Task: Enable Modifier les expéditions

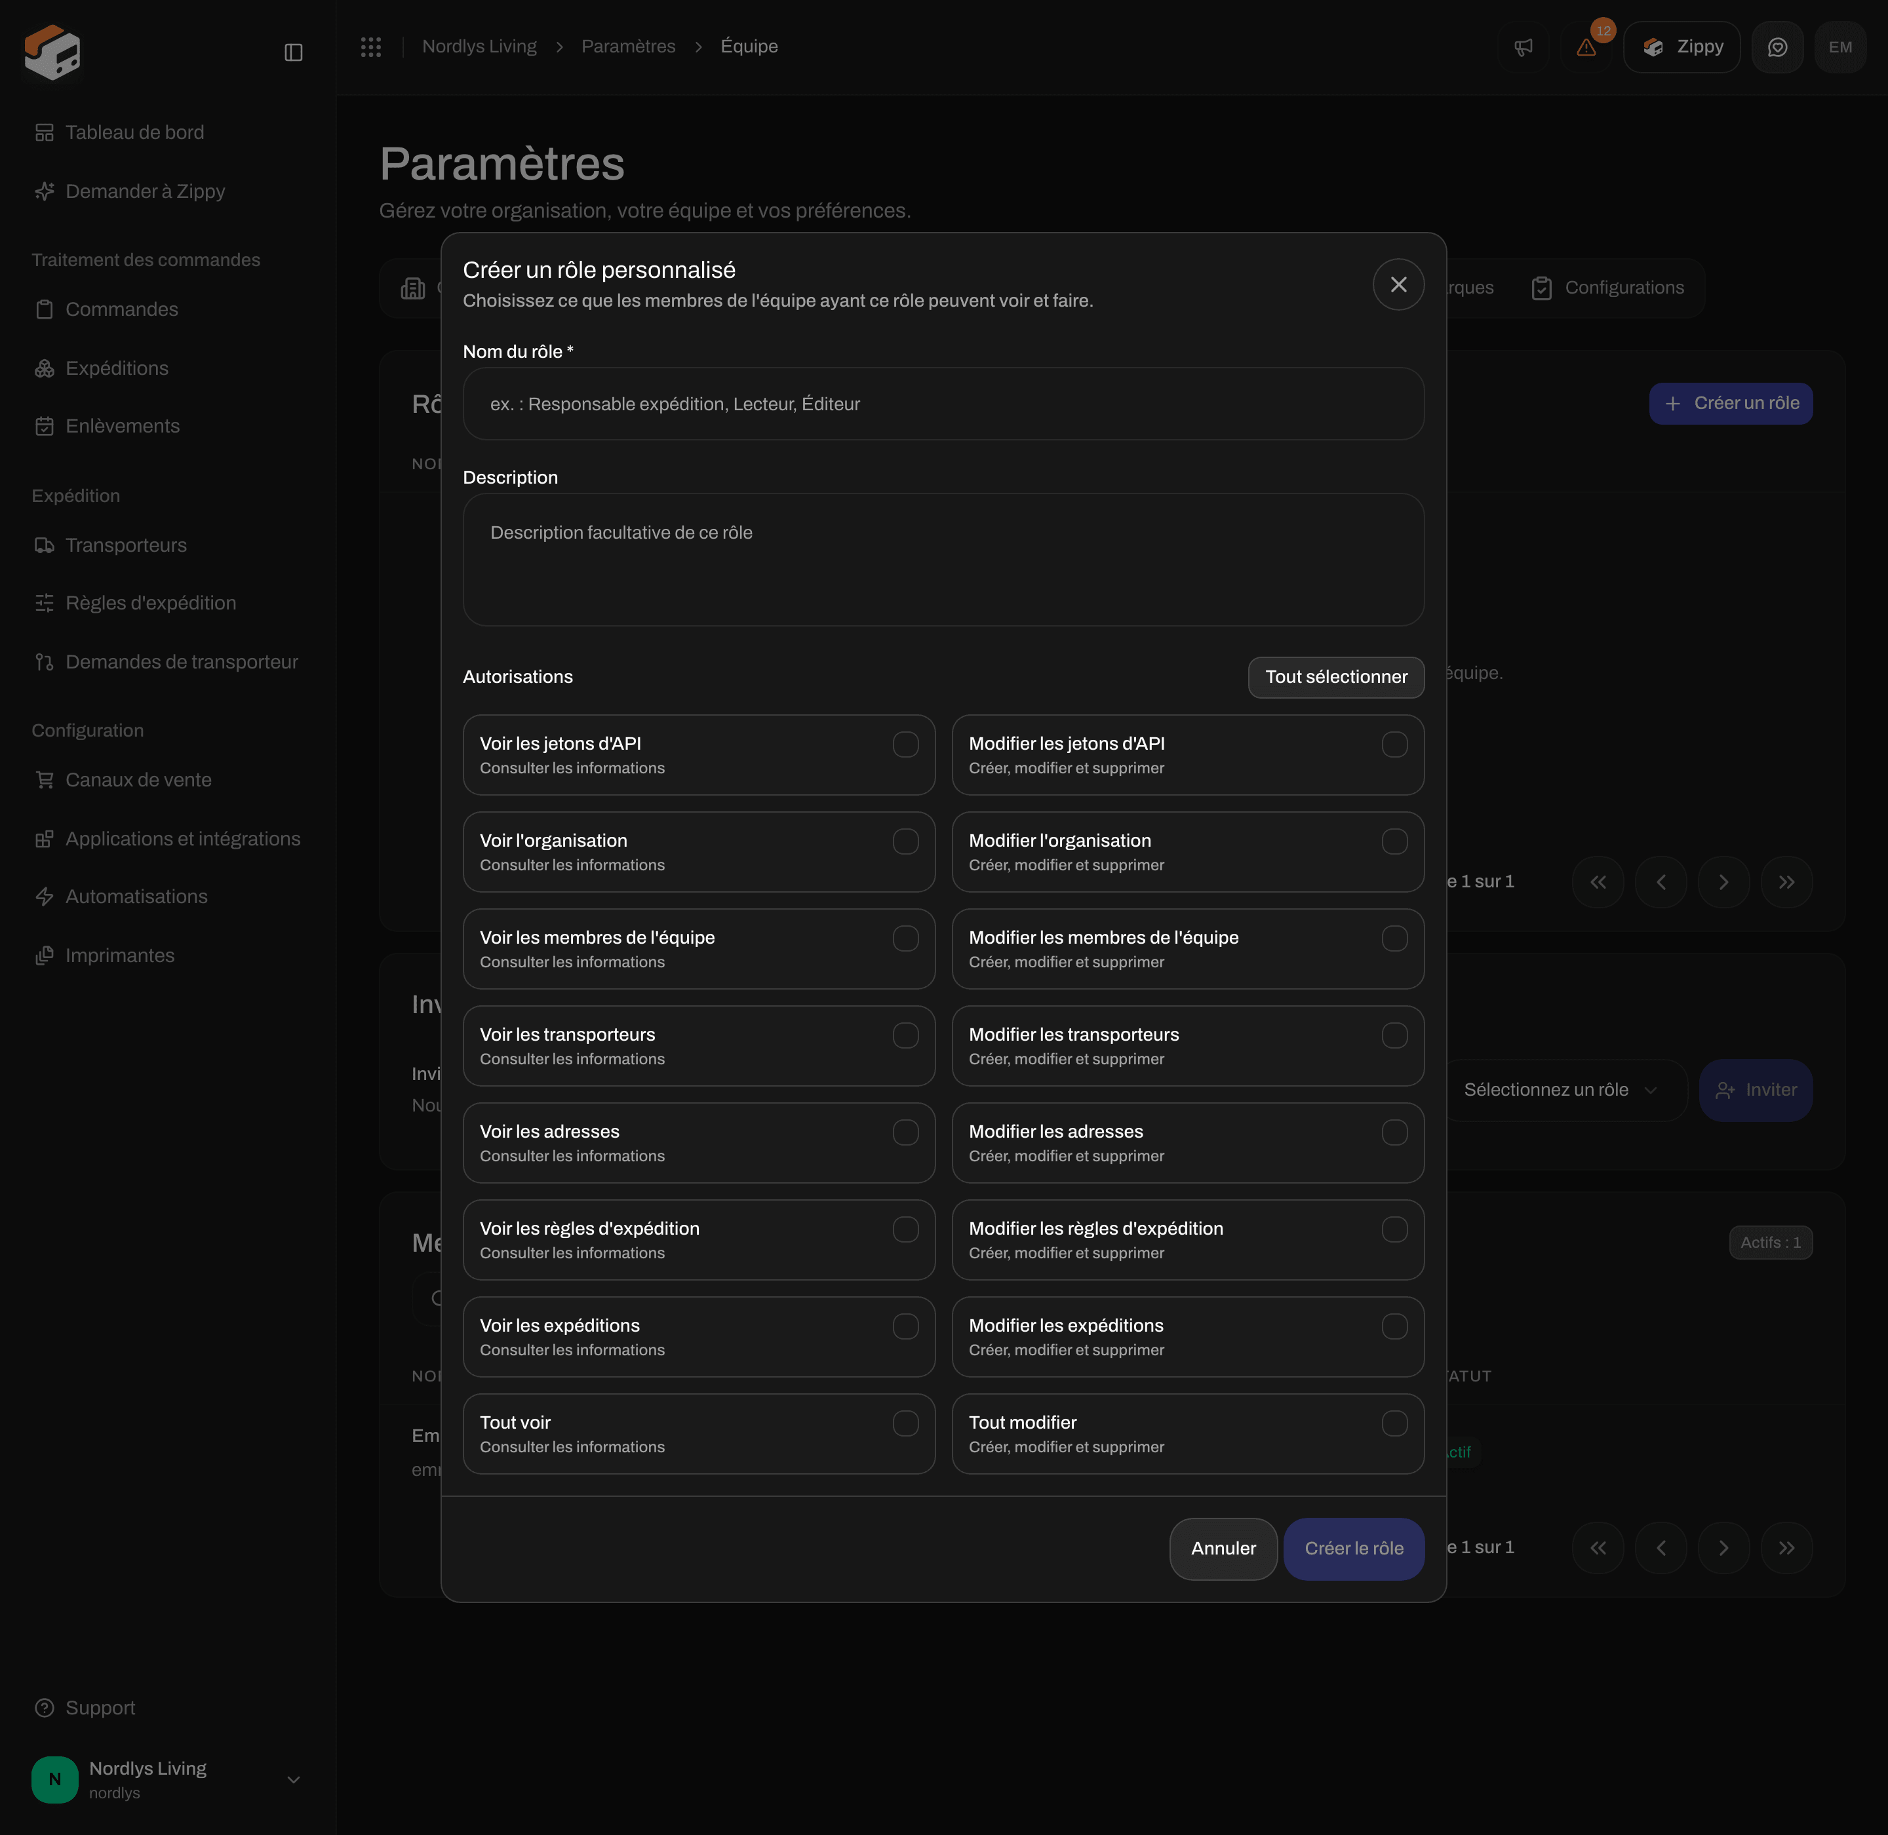Action: point(1394,1326)
